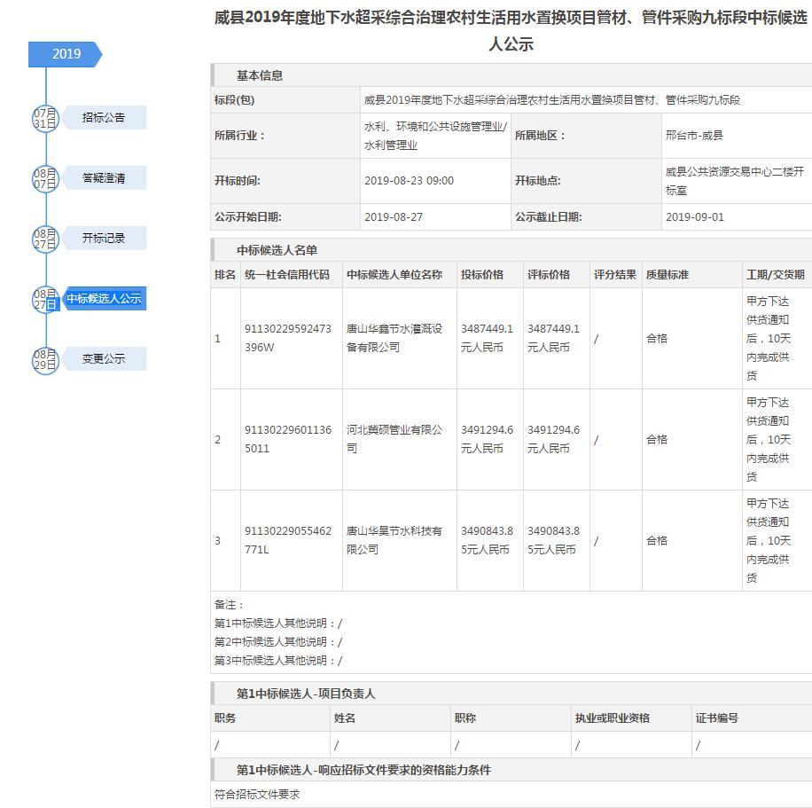Click the 2019 year flag on timeline
Image resolution: width=812 pixels, height=808 pixels.
[x=66, y=54]
